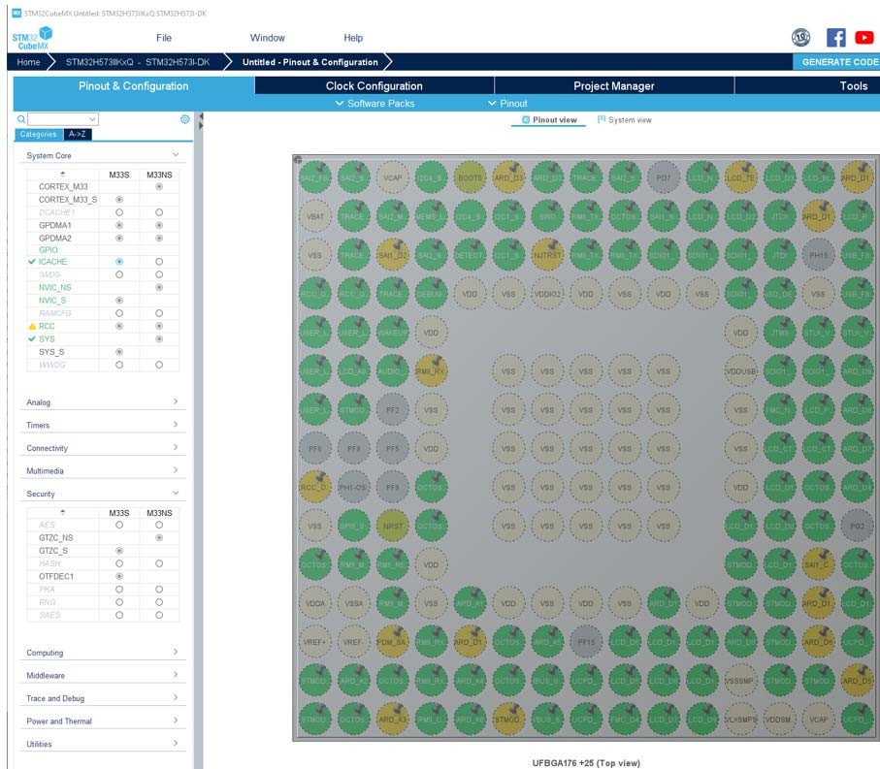Expand the Trace and Debug category
This screenshot has height=769, width=880.
point(103,698)
